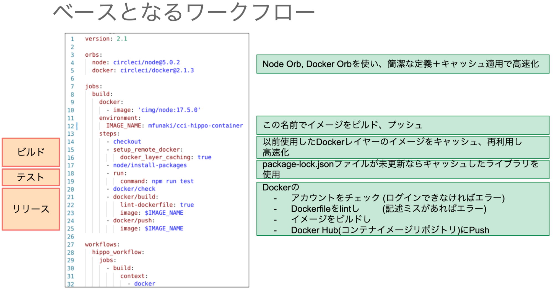Click the Docker Hub Push bullet text
Image resolution: width=553 pixels, height=289 pixels.
390,230
